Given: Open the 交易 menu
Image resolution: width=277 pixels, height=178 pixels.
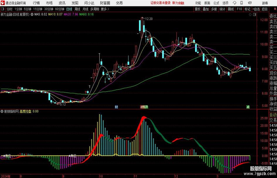Looking at the screenshot, I should (x=119, y=3).
